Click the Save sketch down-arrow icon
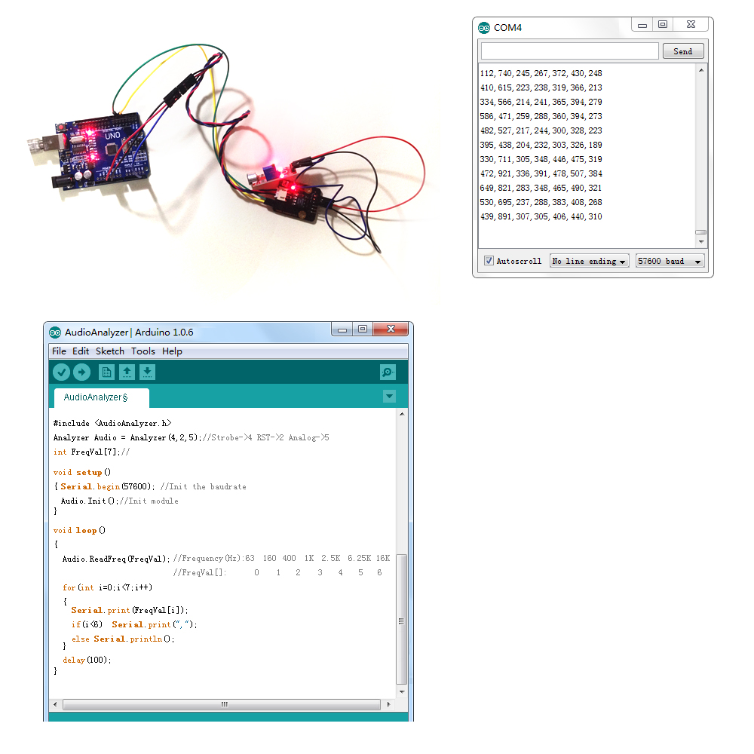The width and height of the screenshot is (754, 754). pos(148,372)
